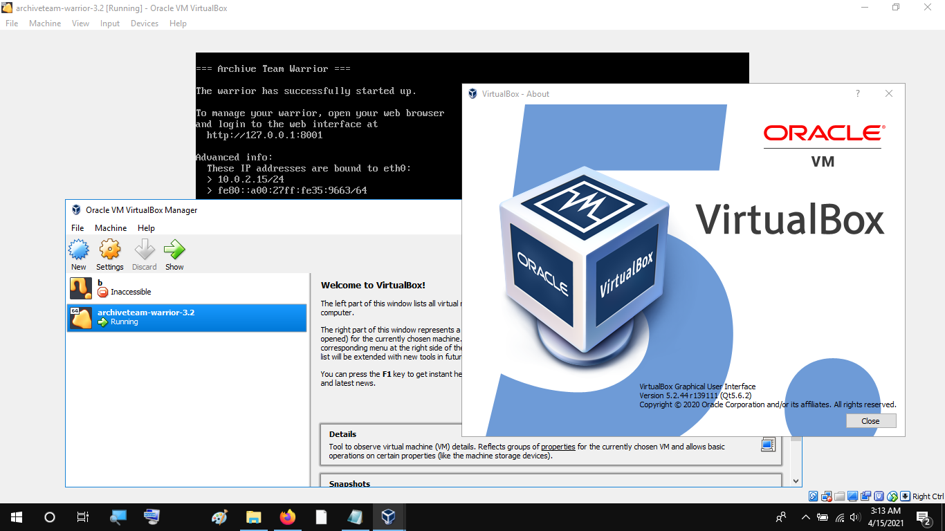Image resolution: width=945 pixels, height=531 pixels.
Task: Click the VirtualBox Graphical User Interface text
Action: point(697,386)
